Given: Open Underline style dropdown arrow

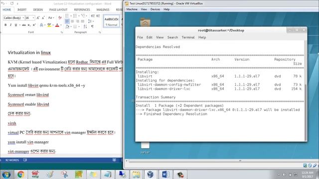Looking at the screenshot, I should [x=20, y=25].
